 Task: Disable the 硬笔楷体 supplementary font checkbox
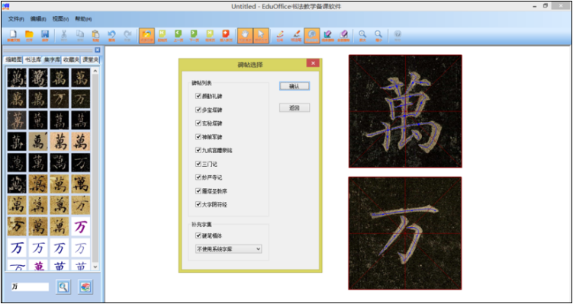coord(198,235)
